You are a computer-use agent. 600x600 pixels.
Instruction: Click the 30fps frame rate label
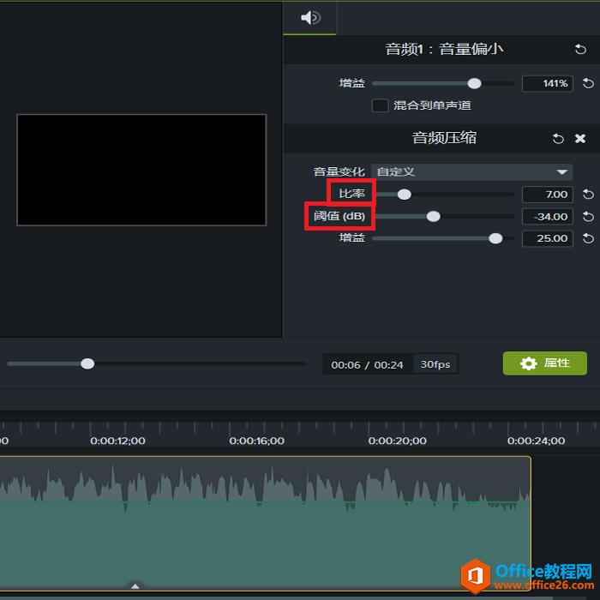[x=435, y=364]
